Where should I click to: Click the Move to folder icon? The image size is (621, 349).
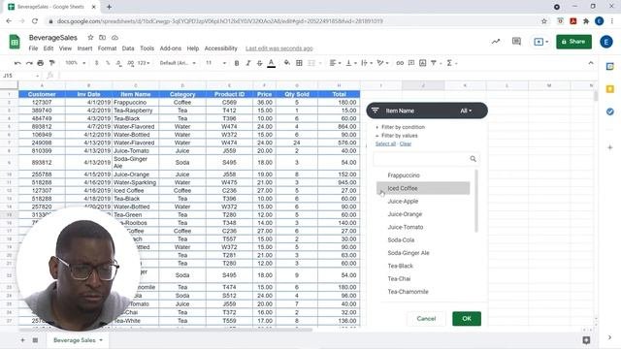[x=102, y=37]
